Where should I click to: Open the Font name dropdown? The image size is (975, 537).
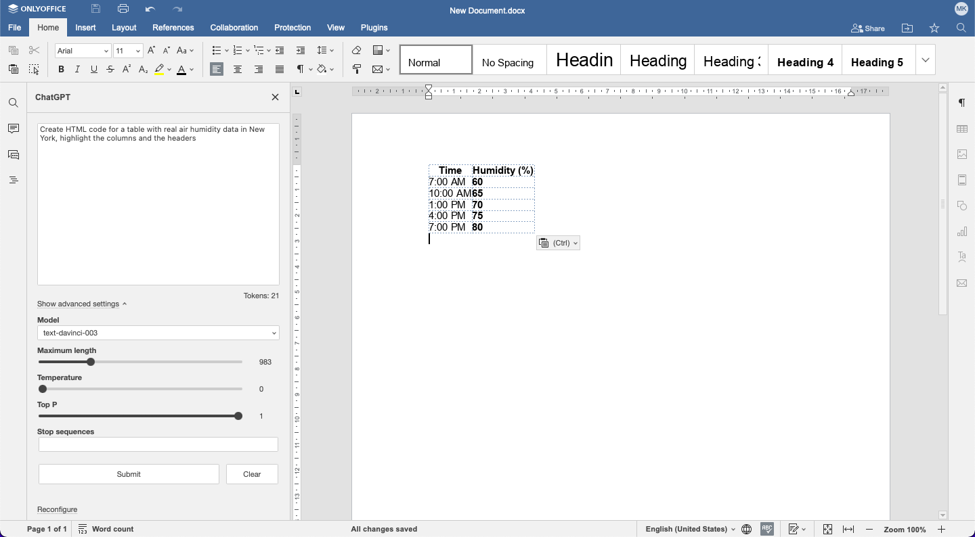[82, 50]
